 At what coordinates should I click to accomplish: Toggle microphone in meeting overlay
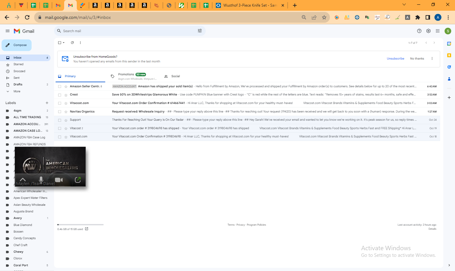pos(41,180)
